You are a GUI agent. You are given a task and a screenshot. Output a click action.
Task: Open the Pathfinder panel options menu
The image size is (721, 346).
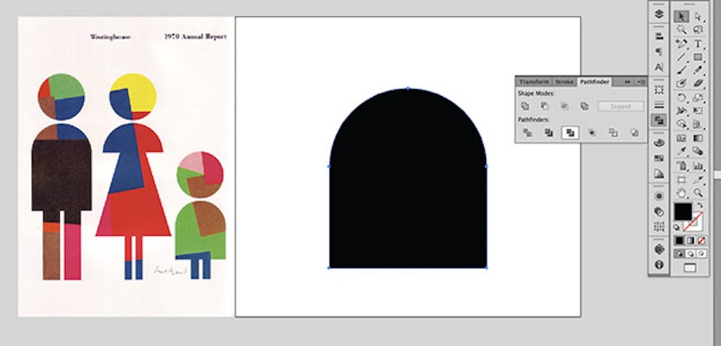pyautogui.click(x=640, y=81)
